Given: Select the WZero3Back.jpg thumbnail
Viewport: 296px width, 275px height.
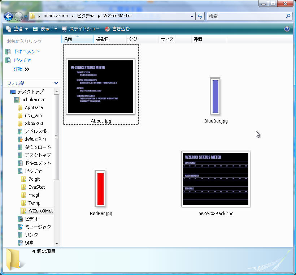Looking at the screenshot, I should [x=216, y=179].
